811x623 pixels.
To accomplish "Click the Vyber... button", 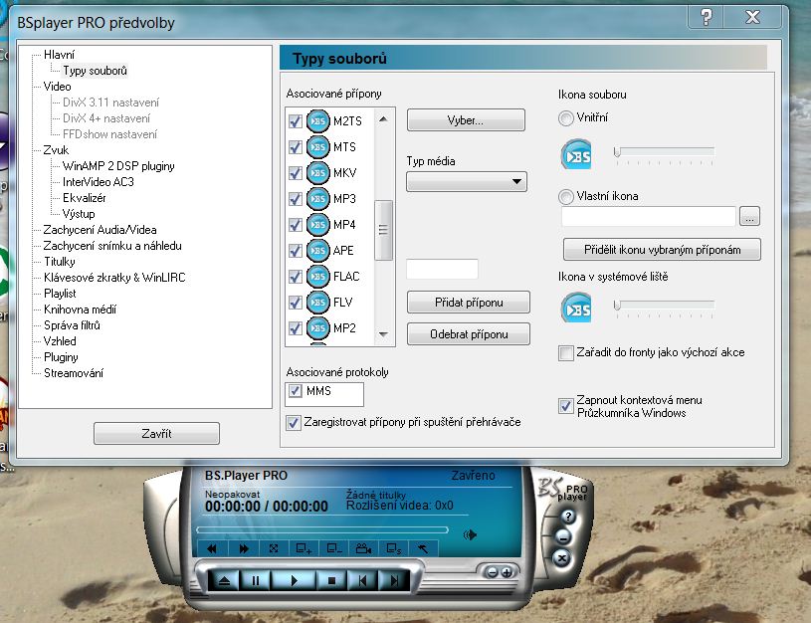I will click(x=466, y=120).
